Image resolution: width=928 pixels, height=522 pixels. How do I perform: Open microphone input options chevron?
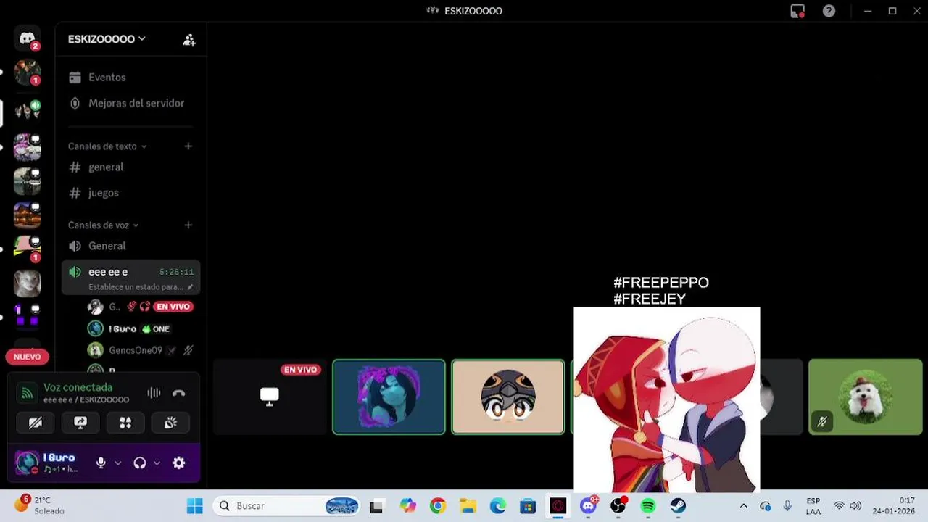pyautogui.click(x=117, y=463)
